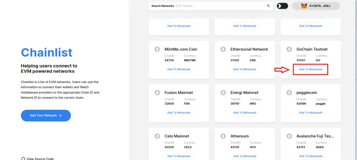The width and height of the screenshot is (357, 160).
Task: Click the pegglecoin chain icon
Action: click(289, 93)
